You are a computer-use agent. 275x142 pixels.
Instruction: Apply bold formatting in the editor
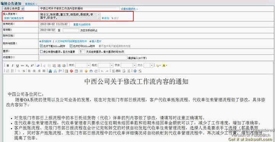[8, 66]
